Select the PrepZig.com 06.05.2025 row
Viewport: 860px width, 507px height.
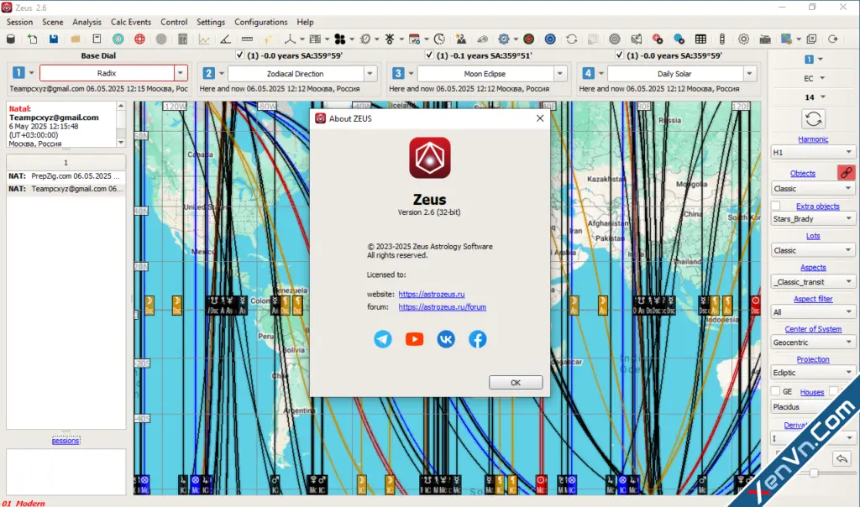click(x=66, y=176)
